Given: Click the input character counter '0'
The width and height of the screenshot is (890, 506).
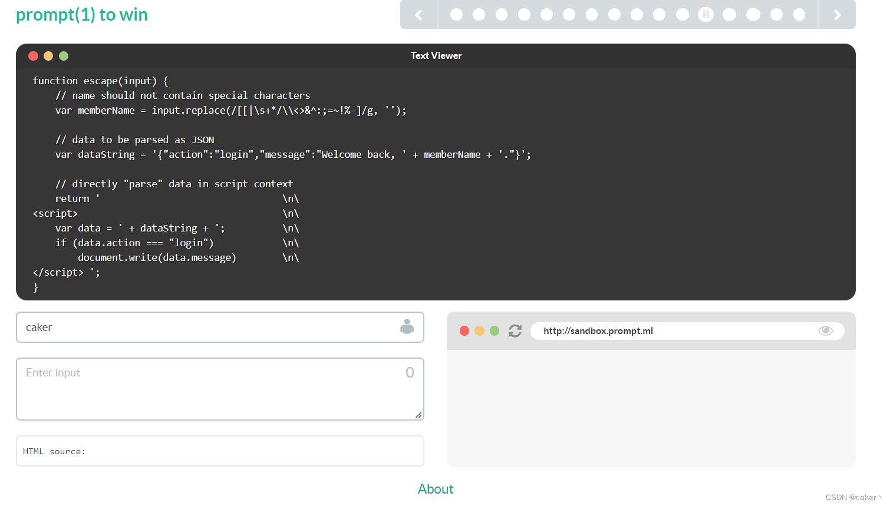Looking at the screenshot, I should 410,372.
